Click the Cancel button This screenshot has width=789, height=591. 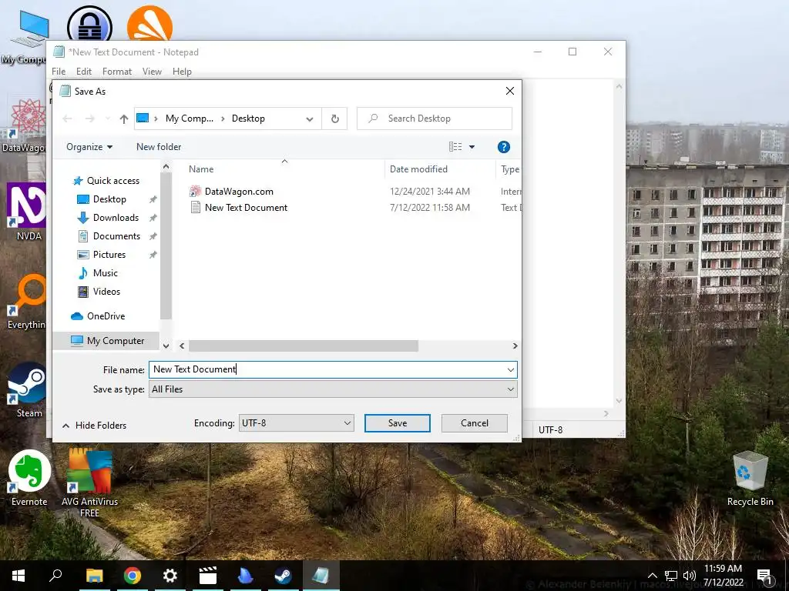pyautogui.click(x=475, y=423)
